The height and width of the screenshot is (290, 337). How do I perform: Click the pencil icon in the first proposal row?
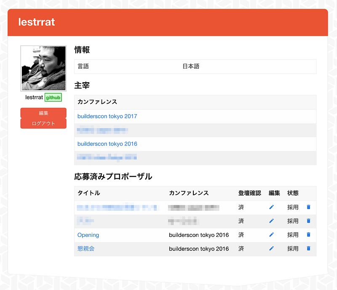271,207
